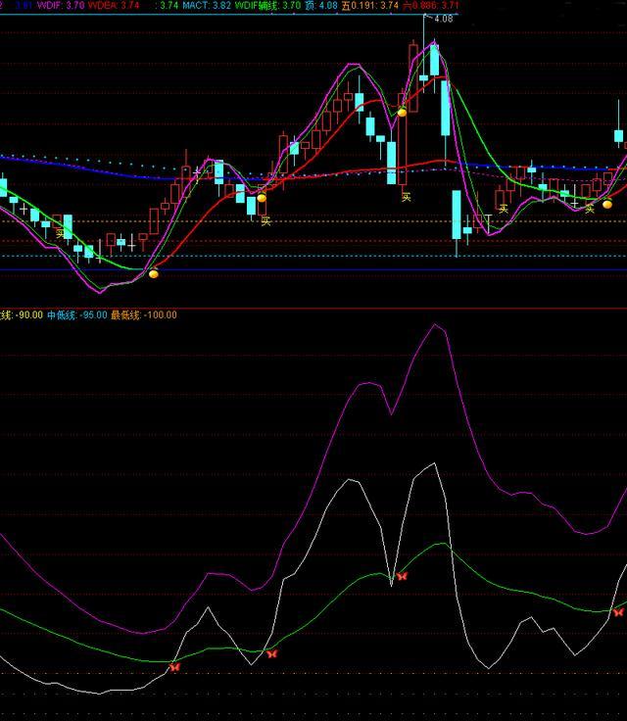Click the gold ball marker under the lowest candle trough
This screenshot has height=721, width=627.
[154, 274]
